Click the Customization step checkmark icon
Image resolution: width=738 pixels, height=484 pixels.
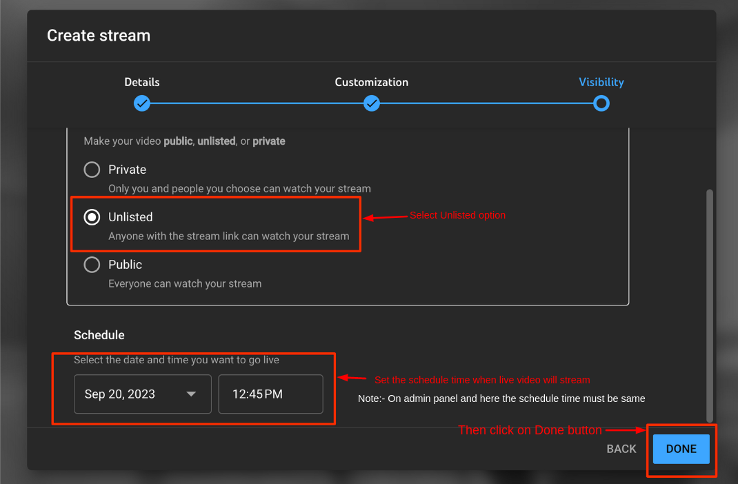click(x=372, y=103)
